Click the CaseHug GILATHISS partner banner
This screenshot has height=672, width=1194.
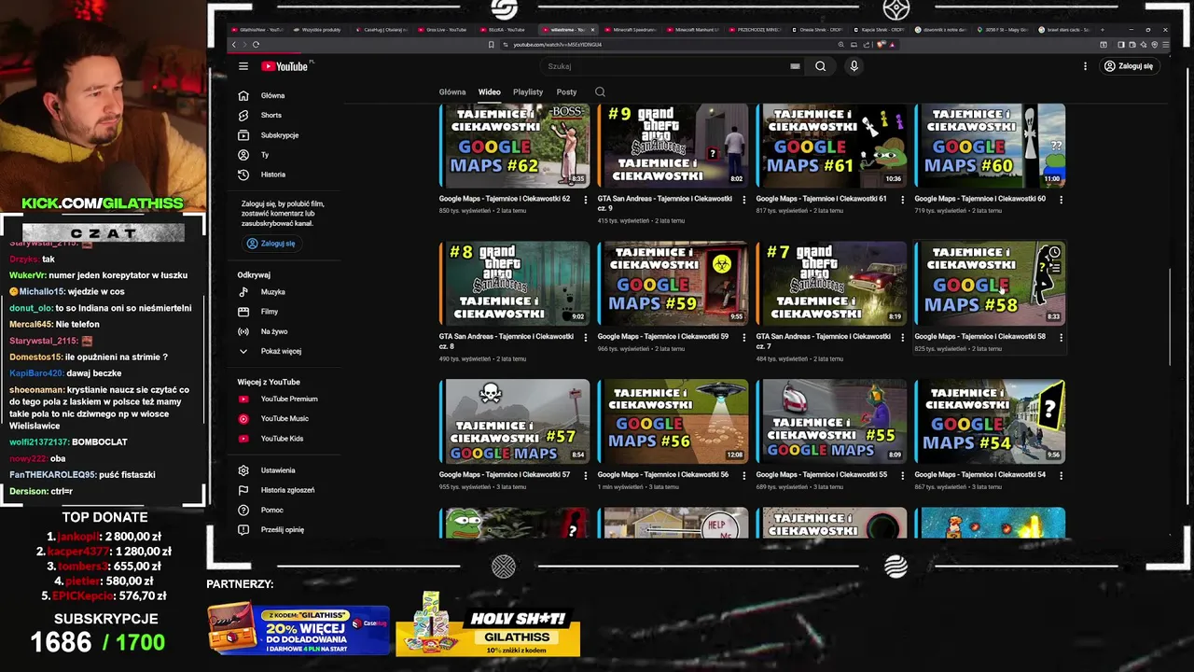click(x=298, y=628)
